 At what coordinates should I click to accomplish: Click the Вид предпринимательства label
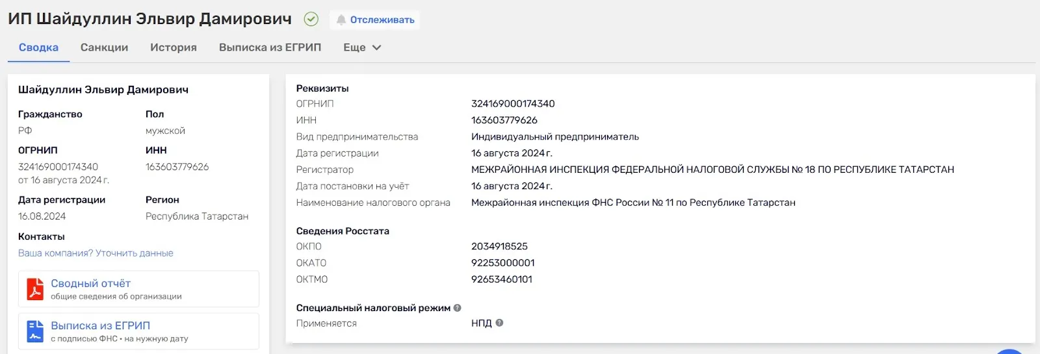pyautogui.click(x=357, y=137)
